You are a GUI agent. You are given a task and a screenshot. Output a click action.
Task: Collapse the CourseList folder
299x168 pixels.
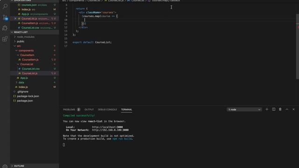(x=34, y=64)
